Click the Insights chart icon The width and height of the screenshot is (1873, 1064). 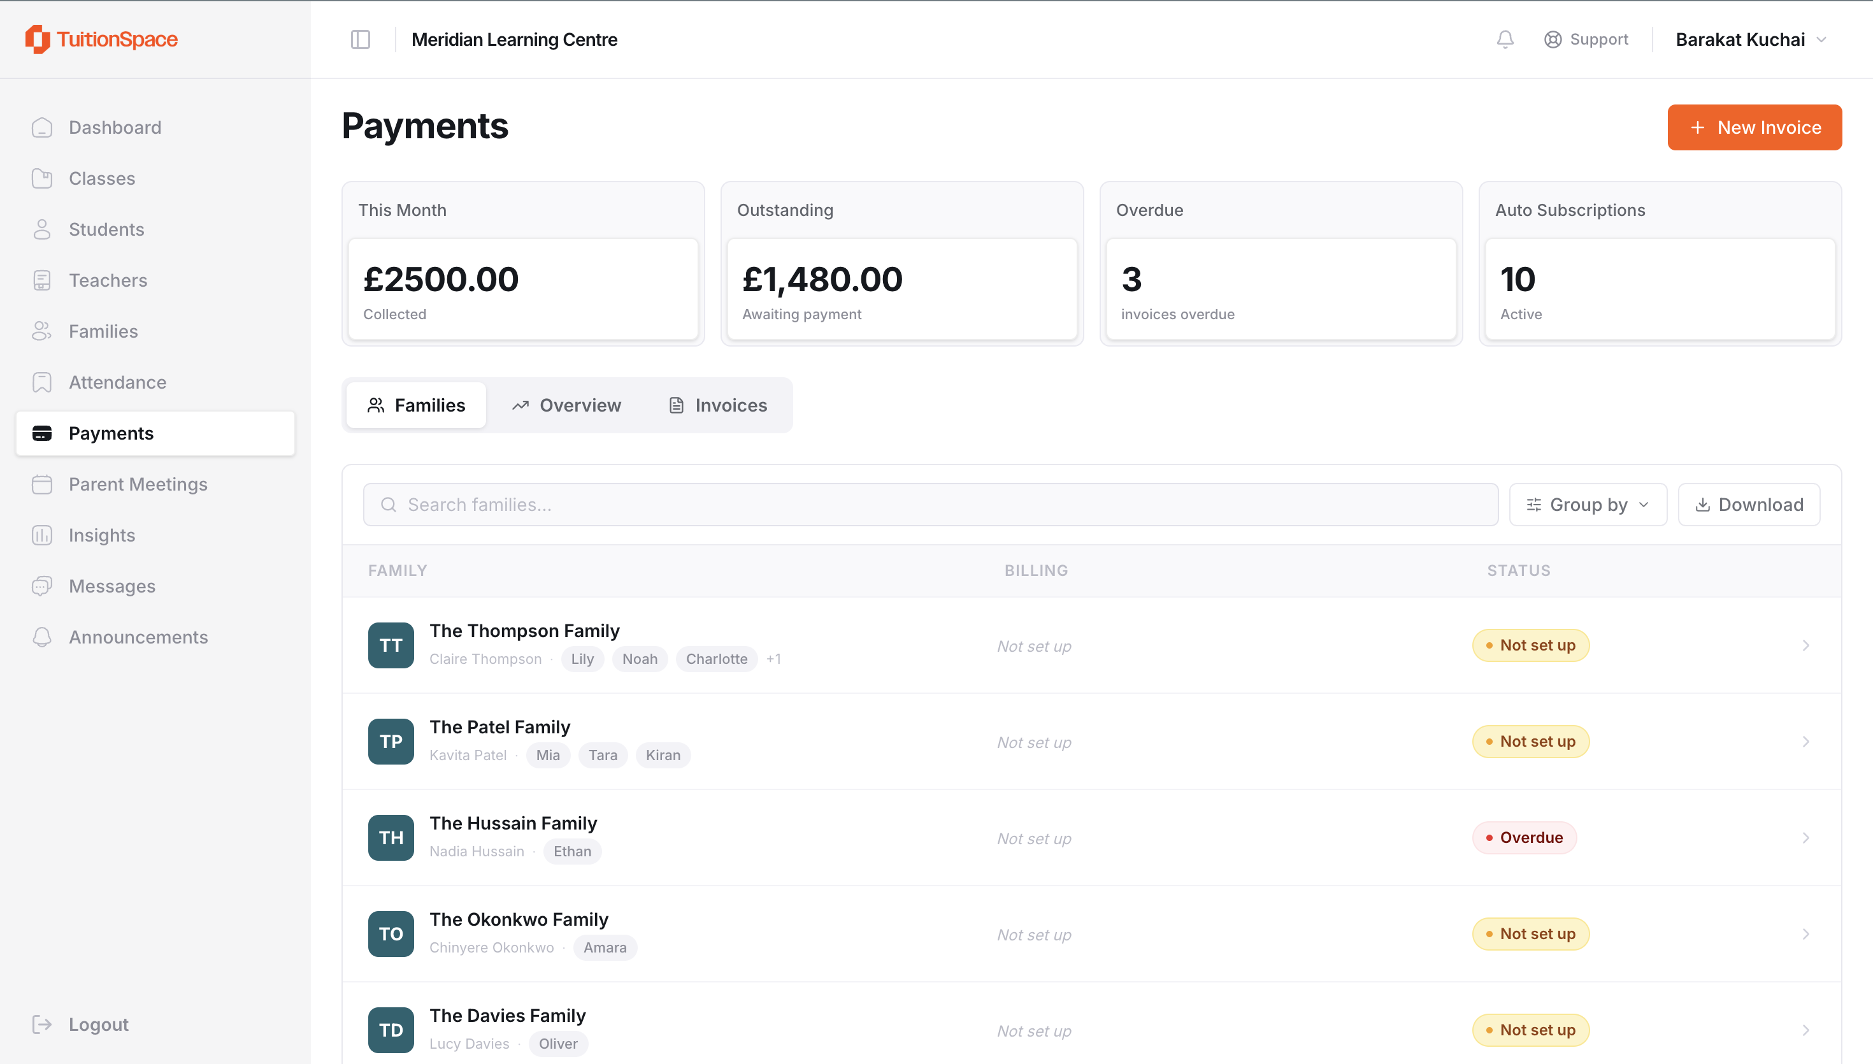[43, 536]
